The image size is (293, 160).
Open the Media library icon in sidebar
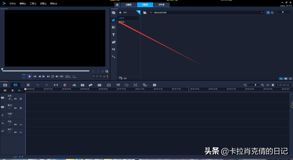point(114,13)
